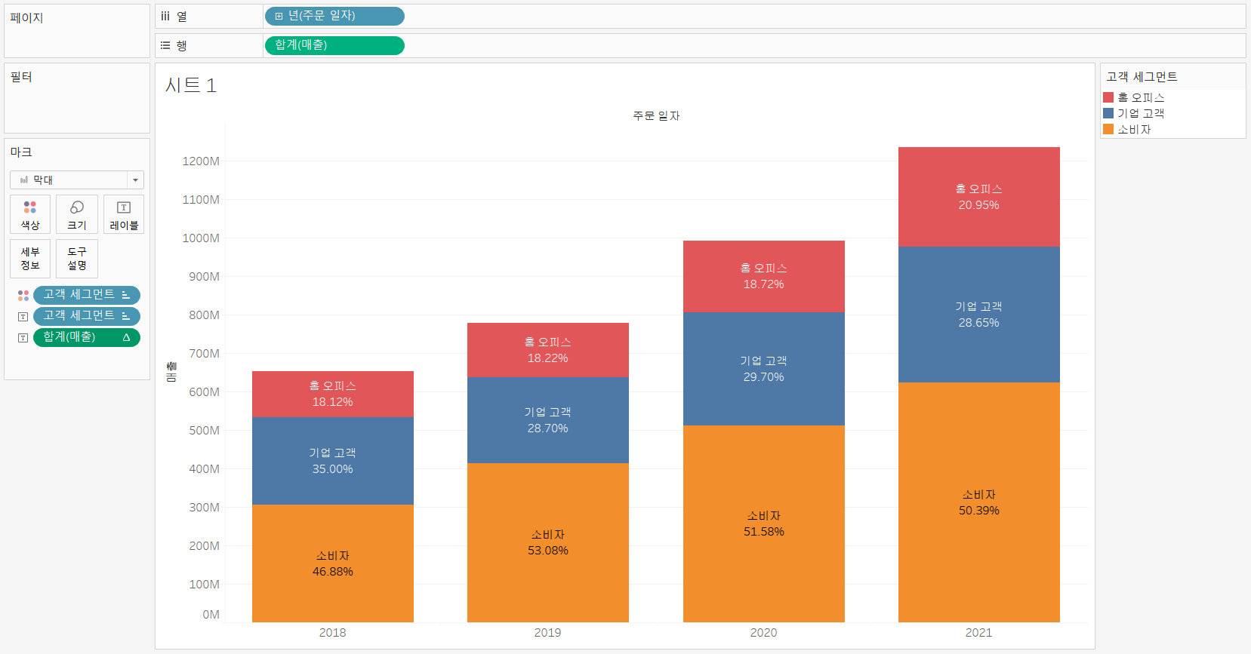1251x654 pixels.
Task: Click the 소비자 orange legend swatch
Action: click(x=1108, y=129)
